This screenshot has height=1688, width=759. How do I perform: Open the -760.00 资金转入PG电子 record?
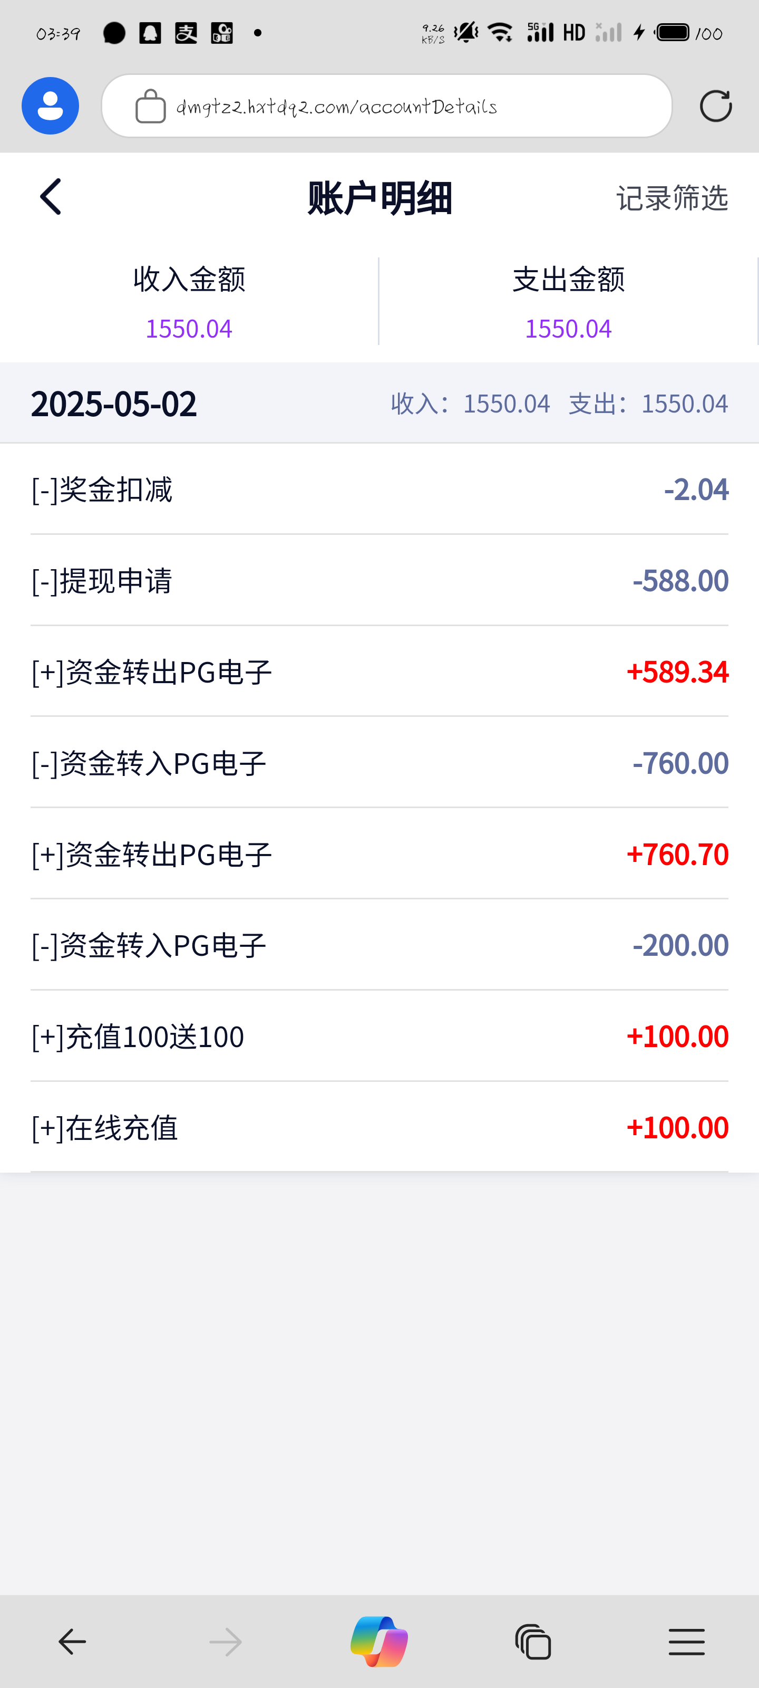tap(379, 763)
